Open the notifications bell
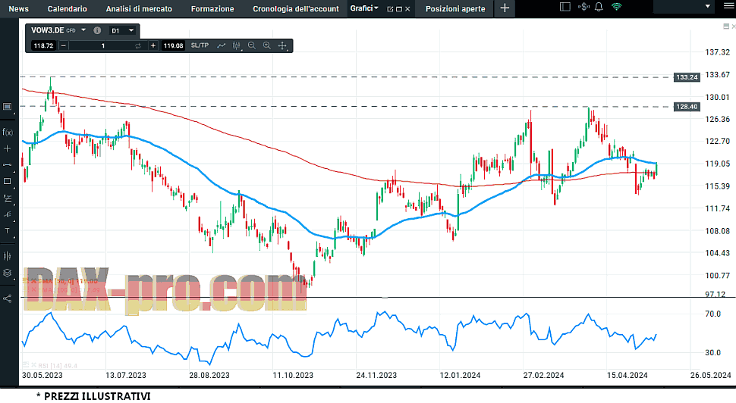The image size is (736, 403). click(599, 7)
